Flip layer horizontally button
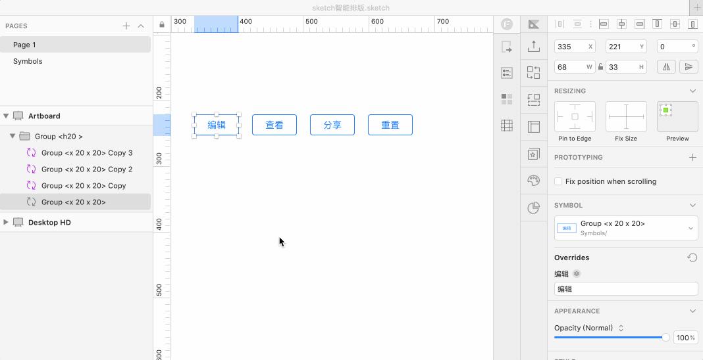This screenshot has width=703, height=360. click(x=667, y=67)
